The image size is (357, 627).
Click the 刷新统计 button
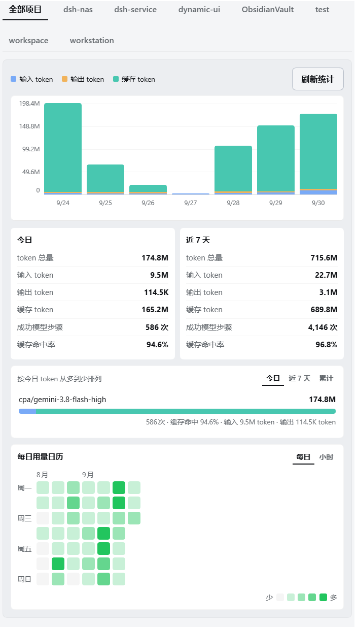click(318, 79)
